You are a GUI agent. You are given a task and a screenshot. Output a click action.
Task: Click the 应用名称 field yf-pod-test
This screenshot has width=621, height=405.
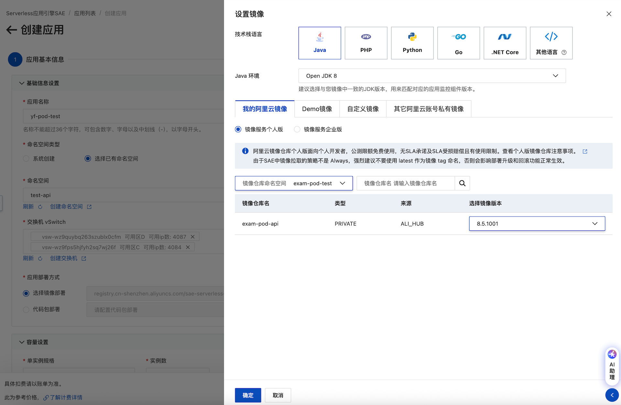click(123, 116)
